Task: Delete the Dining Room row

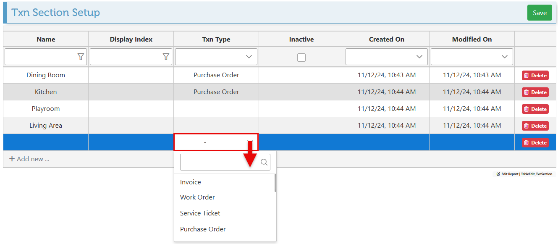Action: [x=535, y=76]
